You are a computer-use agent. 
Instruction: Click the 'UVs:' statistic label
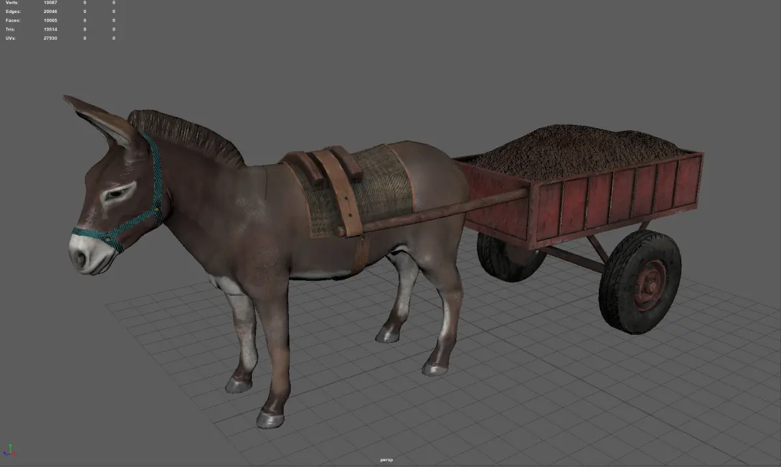point(10,38)
